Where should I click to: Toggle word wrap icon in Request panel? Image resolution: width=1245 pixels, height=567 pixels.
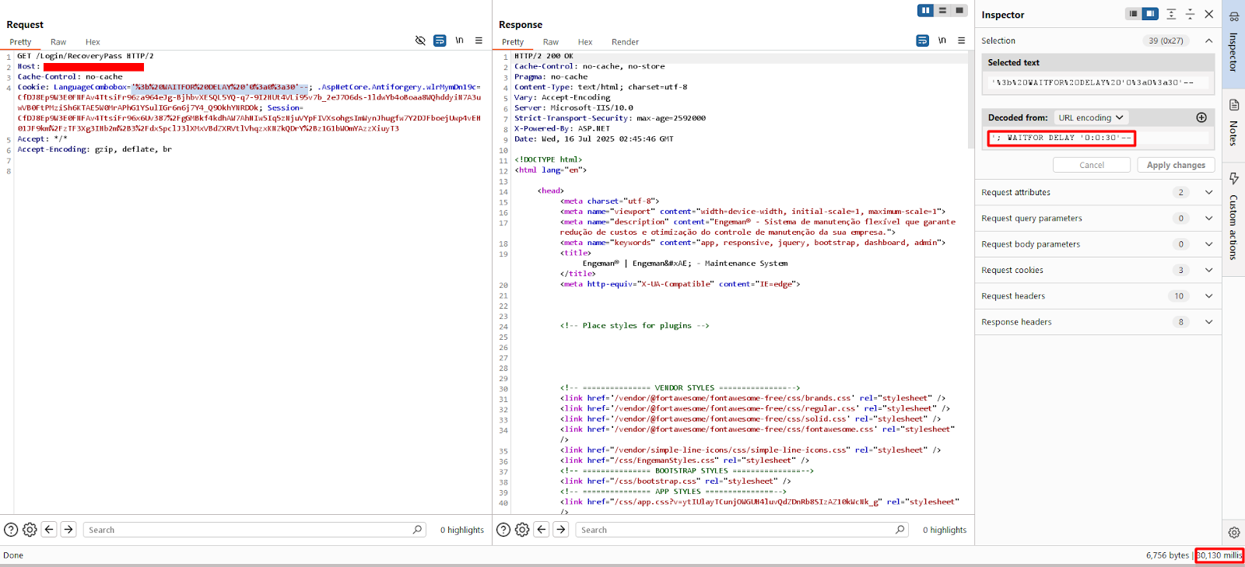point(440,40)
